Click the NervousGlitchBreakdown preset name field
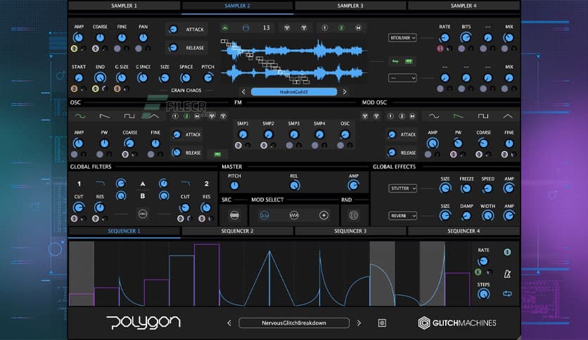Image resolution: width=588 pixels, height=340 pixels. pos(294,322)
